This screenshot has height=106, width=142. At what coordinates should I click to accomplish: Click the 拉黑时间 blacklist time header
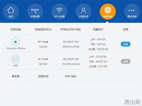[43, 76]
